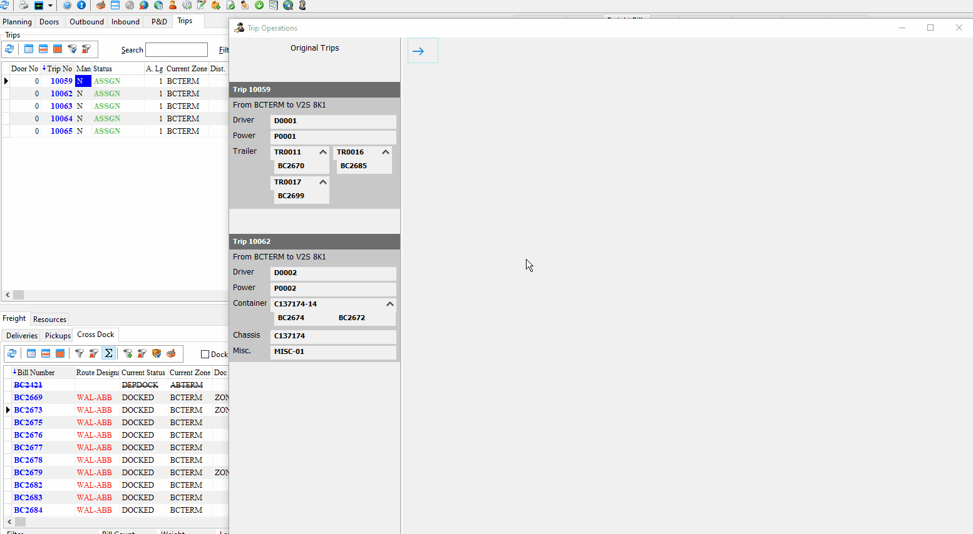Click the plain grid view icon in Trips toolbar

click(29, 49)
